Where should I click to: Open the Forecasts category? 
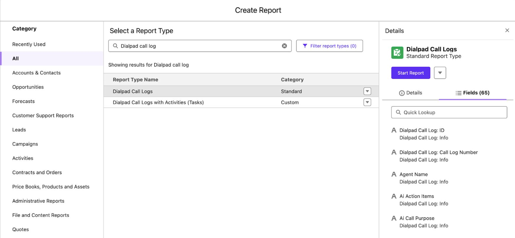coord(23,101)
